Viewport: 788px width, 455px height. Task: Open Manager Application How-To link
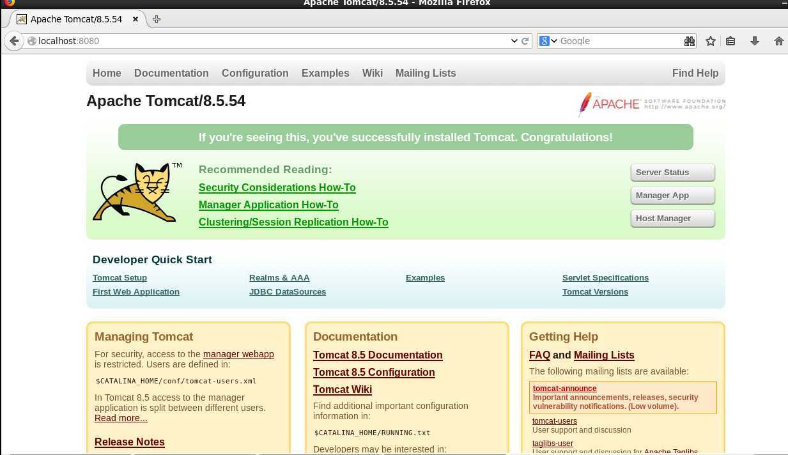268,205
